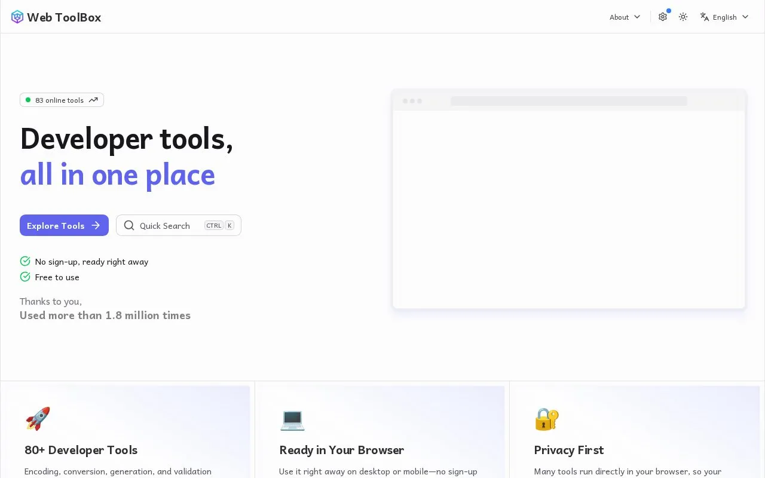This screenshot has width=765, height=478.
Task: Click the arrow icon in Explore Tools
Action: (x=96, y=225)
